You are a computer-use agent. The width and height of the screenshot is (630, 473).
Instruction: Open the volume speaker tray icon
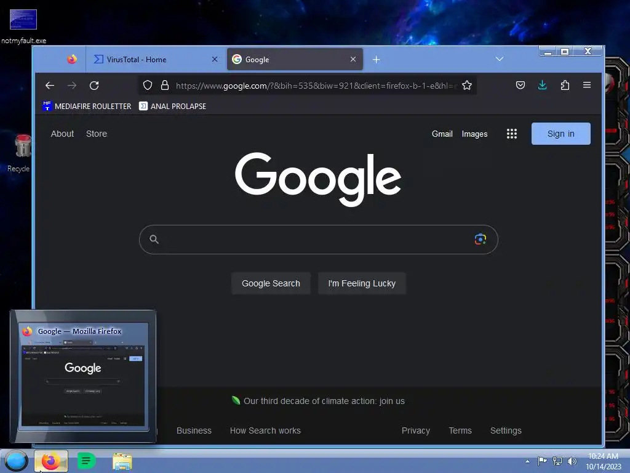pyautogui.click(x=572, y=461)
